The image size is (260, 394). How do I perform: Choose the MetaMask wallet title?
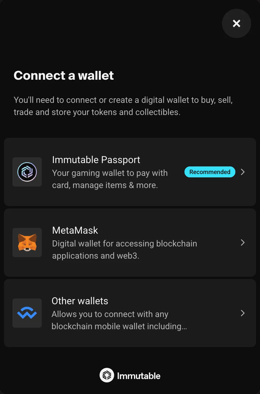click(75, 230)
